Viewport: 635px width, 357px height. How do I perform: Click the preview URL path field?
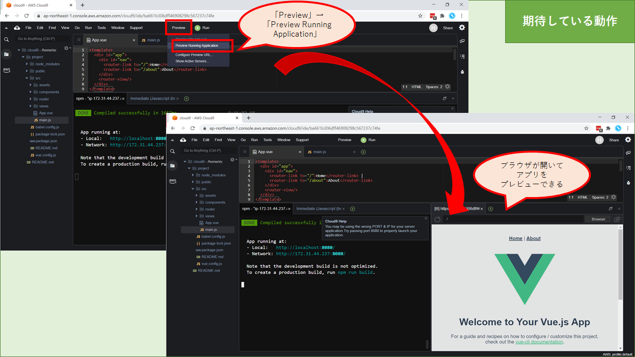click(x=513, y=219)
